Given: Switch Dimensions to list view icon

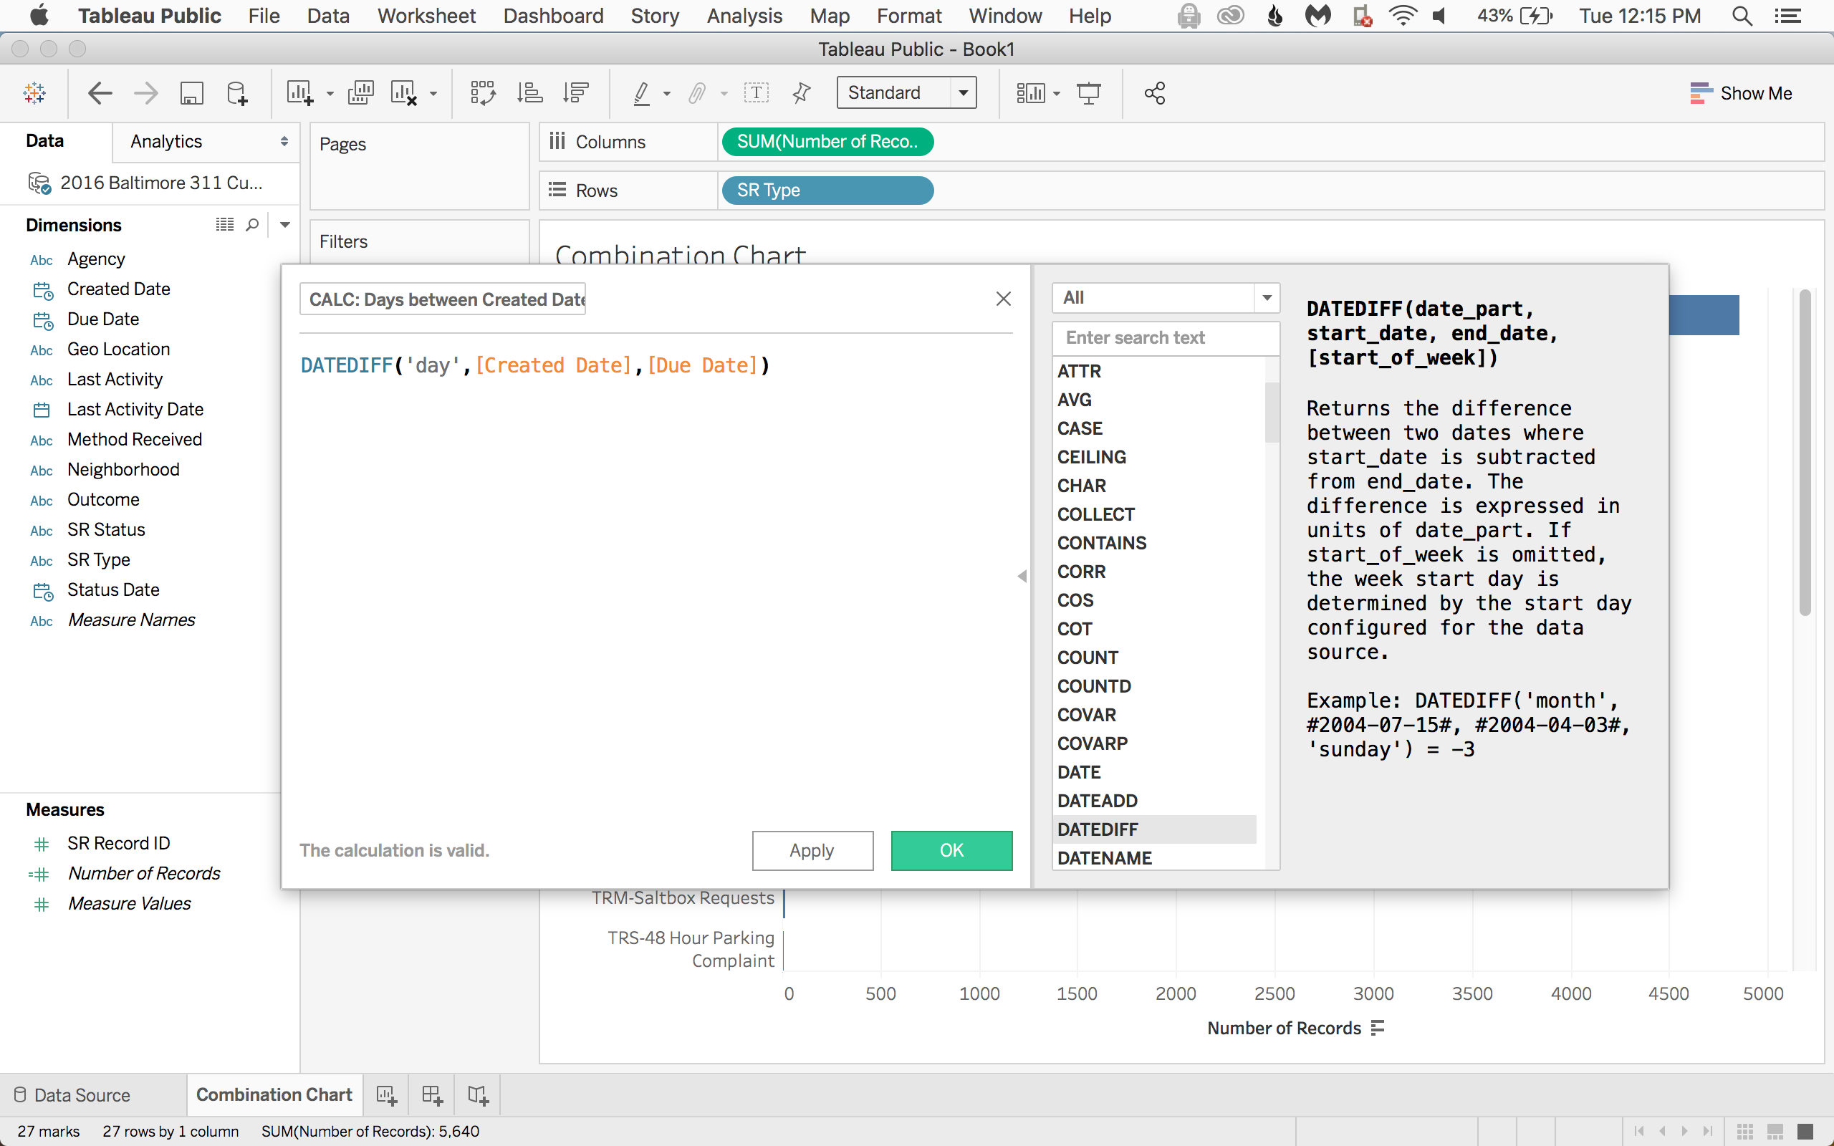Looking at the screenshot, I should click(224, 224).
